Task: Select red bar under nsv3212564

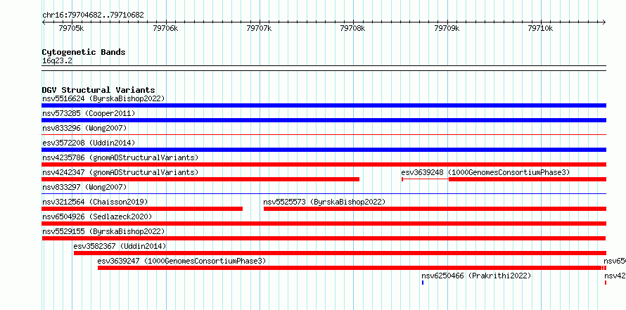Action: tap(142, 209)
